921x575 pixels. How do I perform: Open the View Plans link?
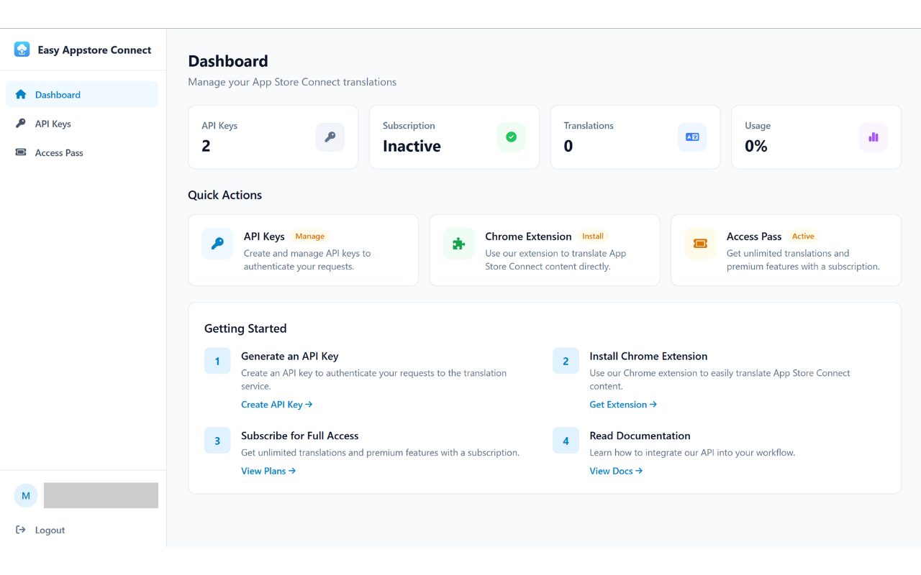click(x=268, y=471)
